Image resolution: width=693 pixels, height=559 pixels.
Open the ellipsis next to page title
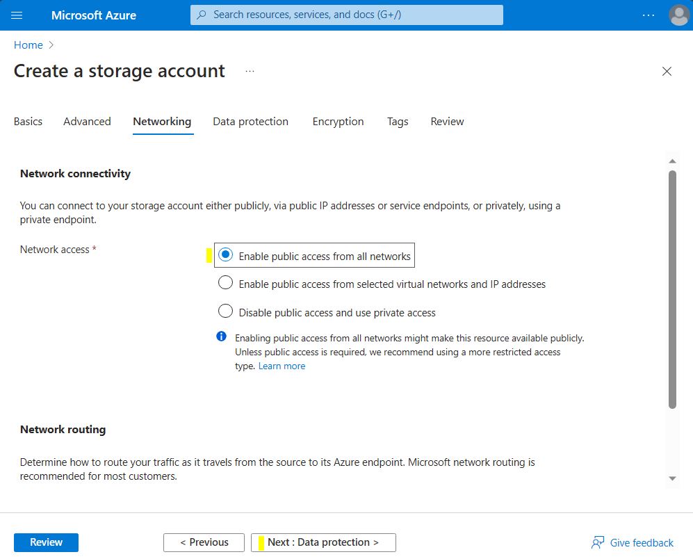[250, 72]
